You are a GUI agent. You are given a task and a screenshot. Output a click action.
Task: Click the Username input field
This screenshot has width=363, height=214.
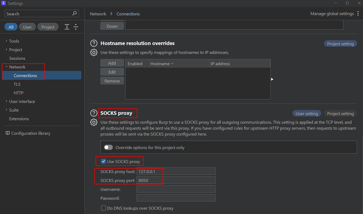click(176, 189)
